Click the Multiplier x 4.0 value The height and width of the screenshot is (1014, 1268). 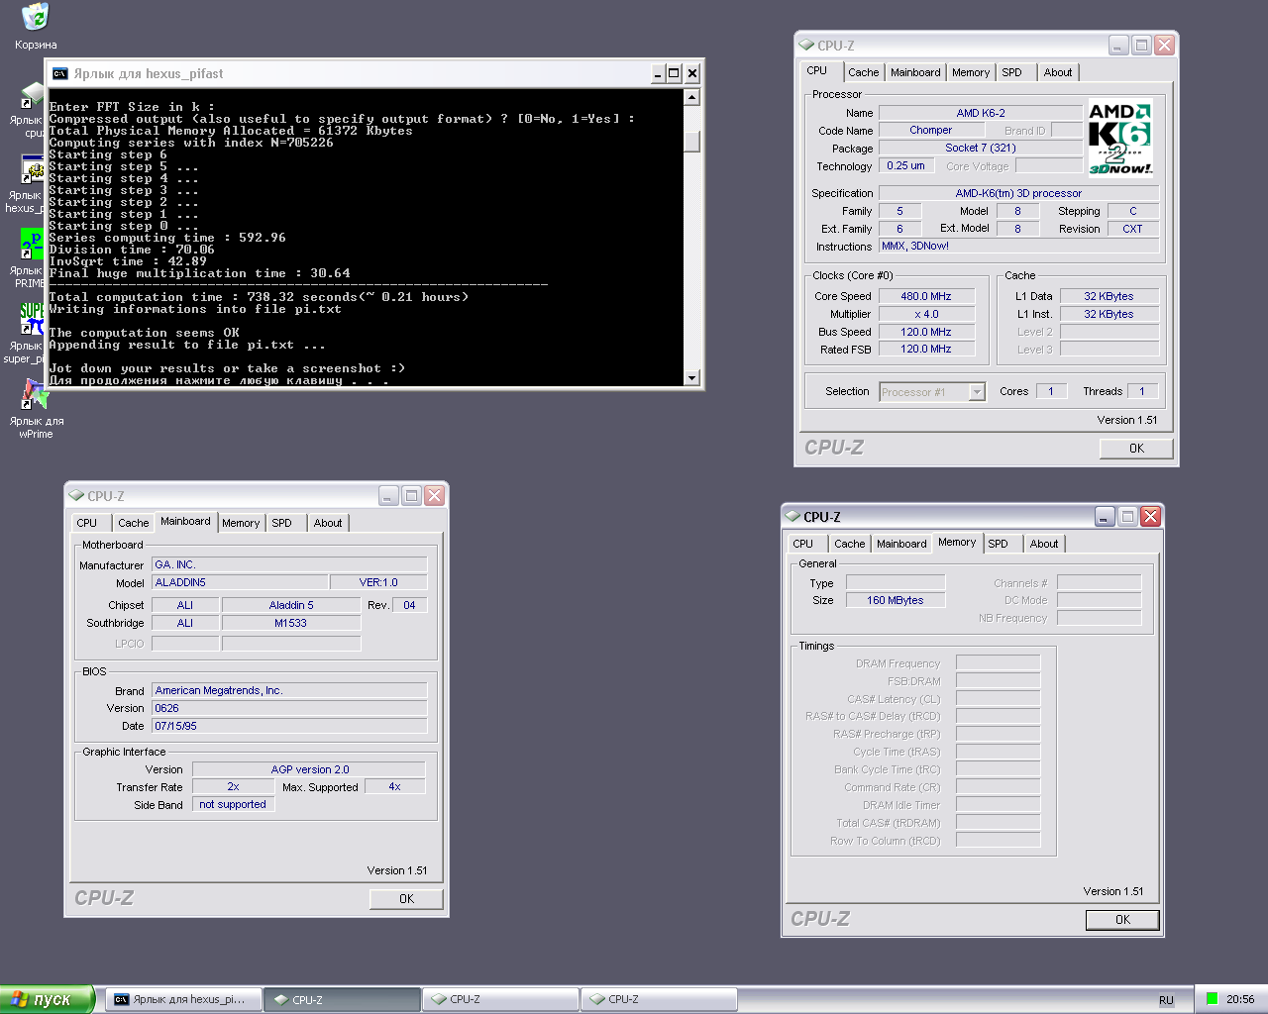(x=926, y=314)
